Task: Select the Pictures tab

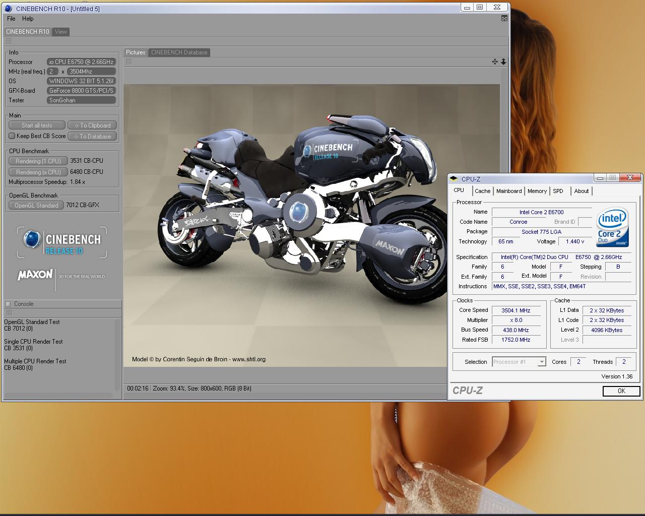Action: coord(136,52)
